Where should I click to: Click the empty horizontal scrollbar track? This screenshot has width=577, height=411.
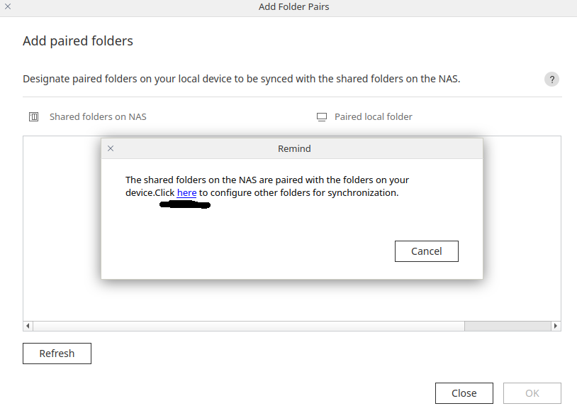pyautogui.click(x=508, y=326)
